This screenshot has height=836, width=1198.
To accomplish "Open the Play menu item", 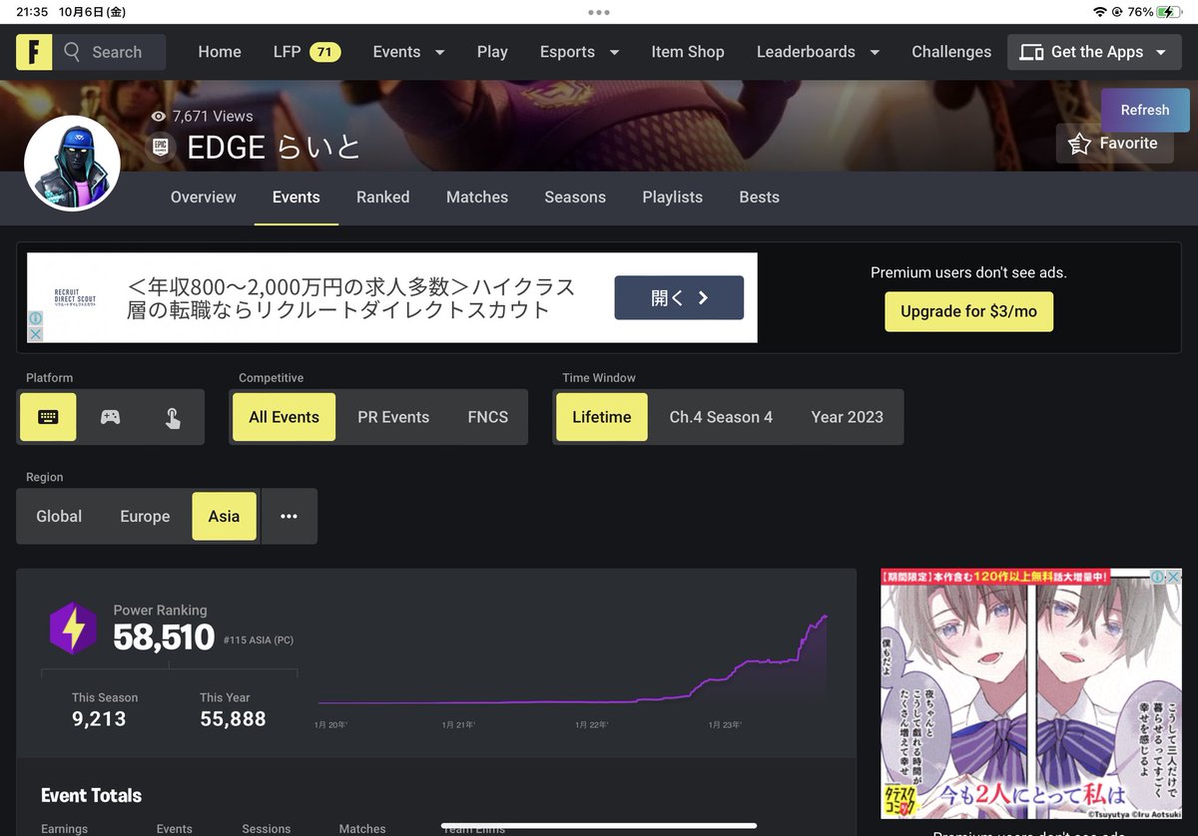I will [x=492, y=52].
